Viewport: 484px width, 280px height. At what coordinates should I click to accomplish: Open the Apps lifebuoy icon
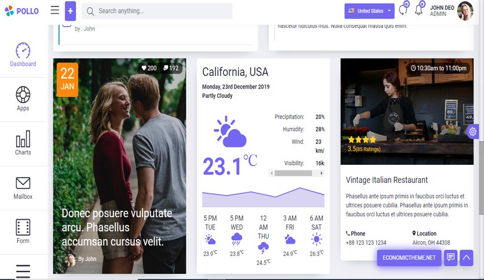(x=23, y=94)
